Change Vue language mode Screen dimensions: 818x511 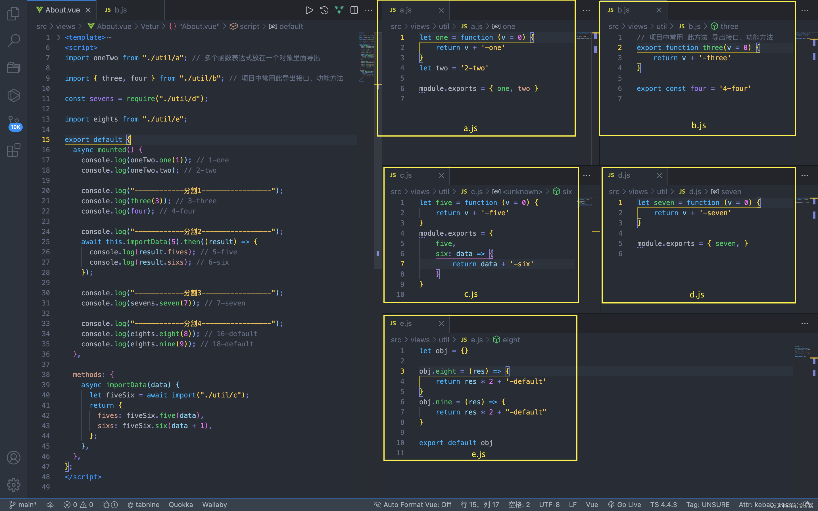pyautogui.click(x=592, y=504)
